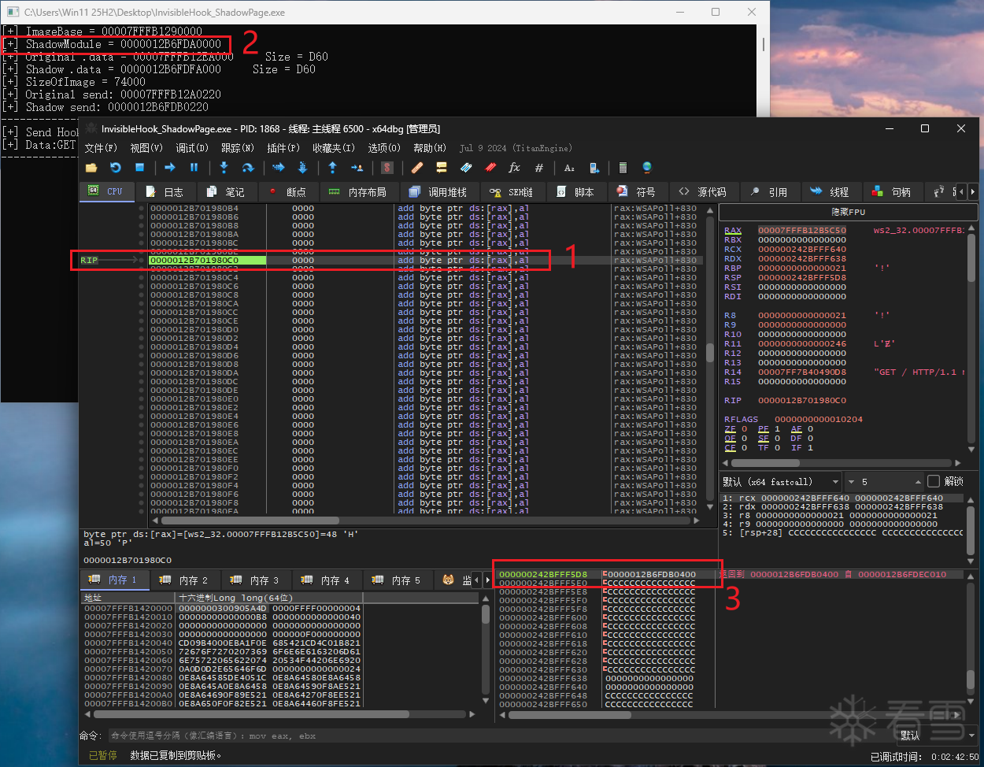The image size is (984, 767).
Task: Click the trace over icon
Action: point(302,168)
